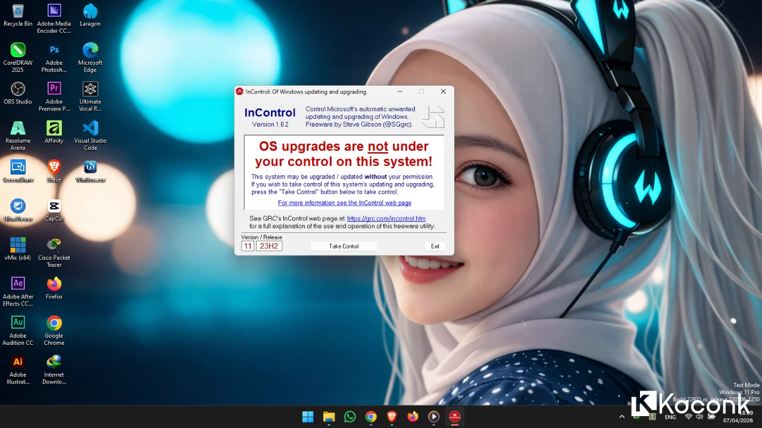
Task: Click the release field showing 23H2
Action: pyautogui.click(x=269, y=246)
